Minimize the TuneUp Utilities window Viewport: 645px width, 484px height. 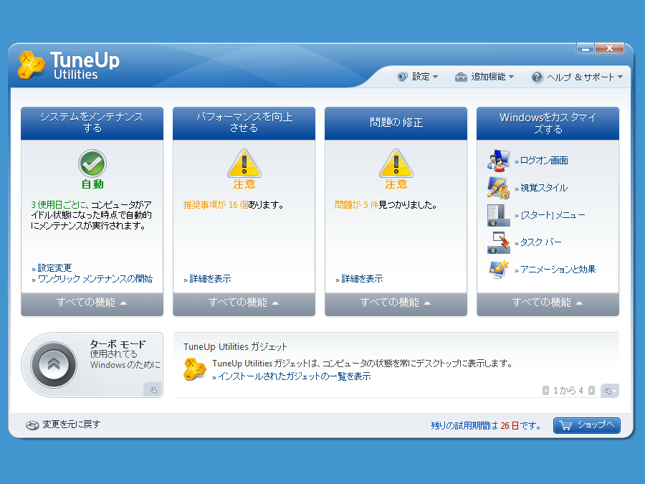(x=586, y=49)
